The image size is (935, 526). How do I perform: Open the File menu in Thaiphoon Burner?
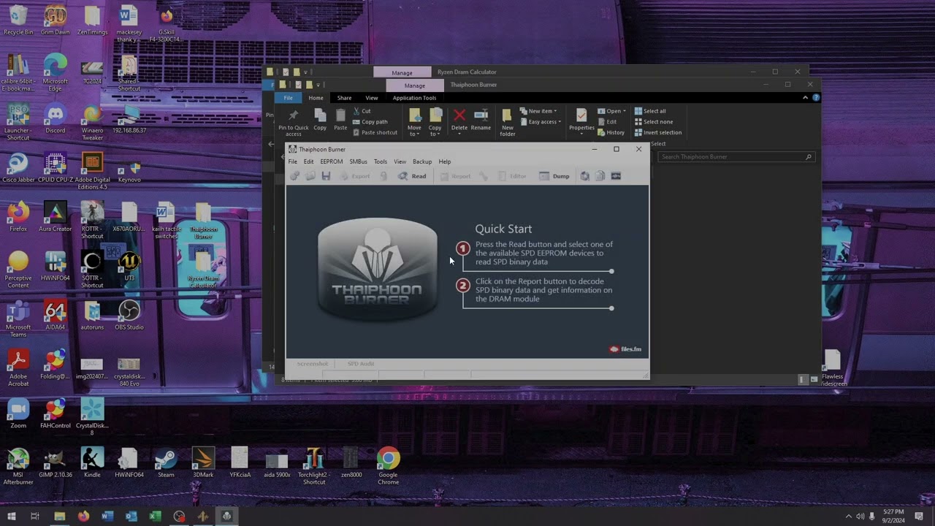[x=293, y=161]
